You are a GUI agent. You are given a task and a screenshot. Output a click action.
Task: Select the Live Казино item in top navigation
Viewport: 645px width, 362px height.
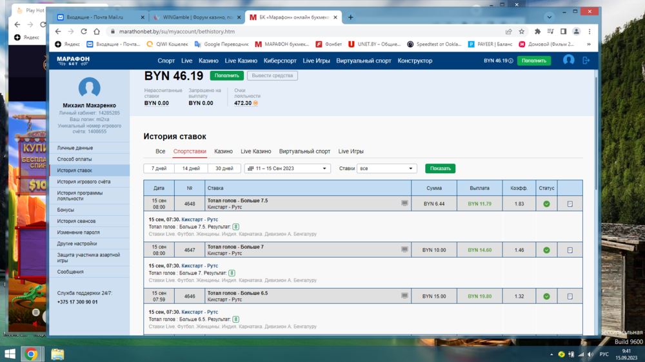[x=241, y=61]
